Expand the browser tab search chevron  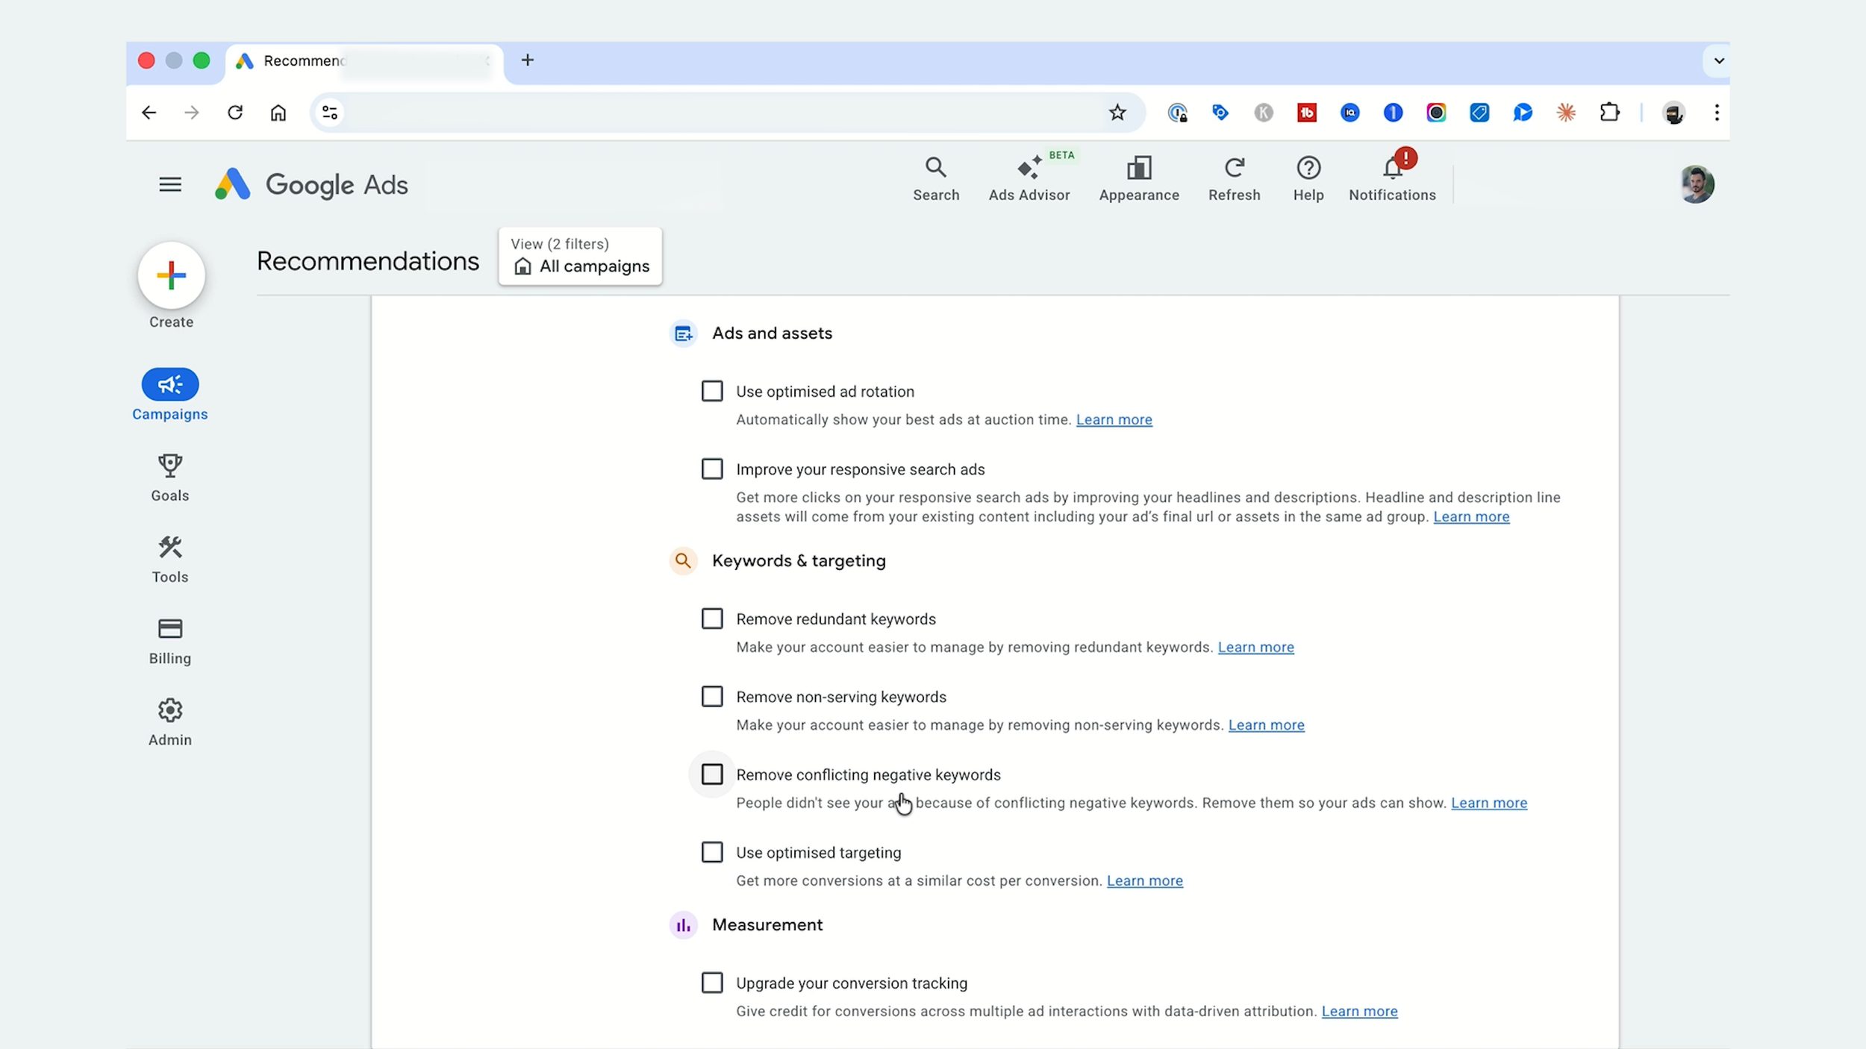coord(1718,60)
